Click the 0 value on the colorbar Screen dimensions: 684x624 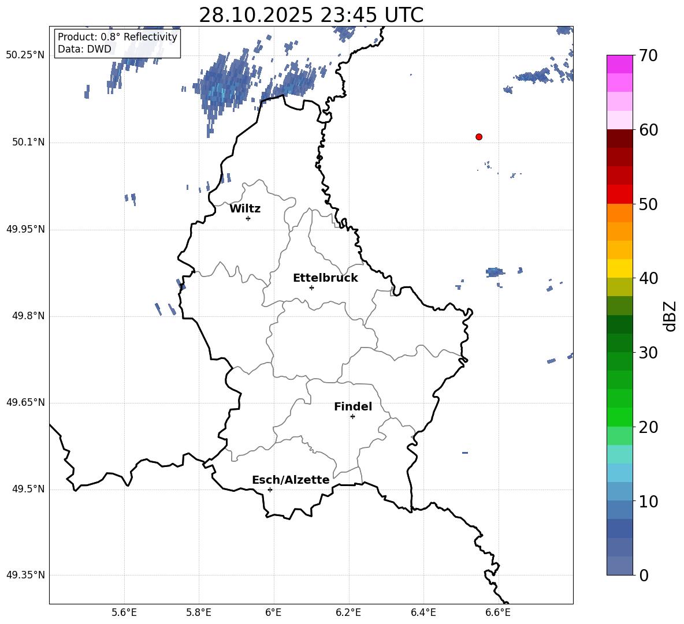pos(644,575)
